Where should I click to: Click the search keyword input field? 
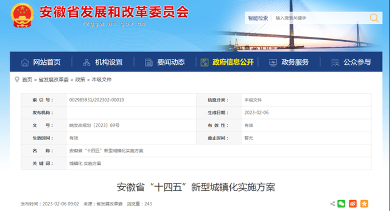coord(319,18)
